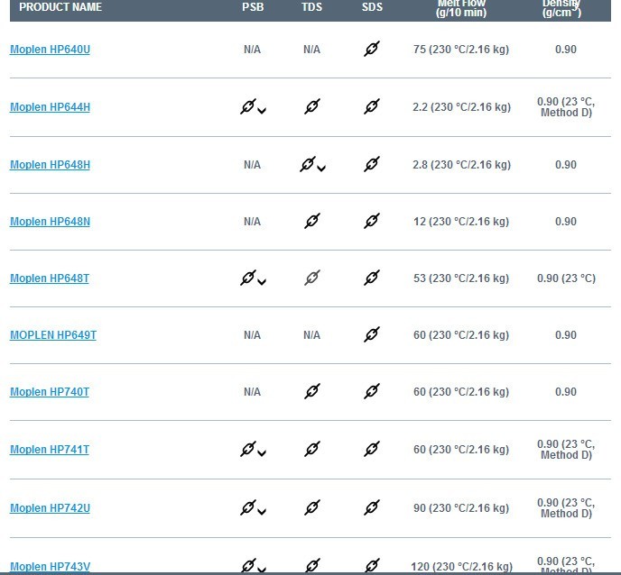Click the Melt Flow column header
This screenshot has height=575, width=621.
pyautogui.click(x=461, y=8)
